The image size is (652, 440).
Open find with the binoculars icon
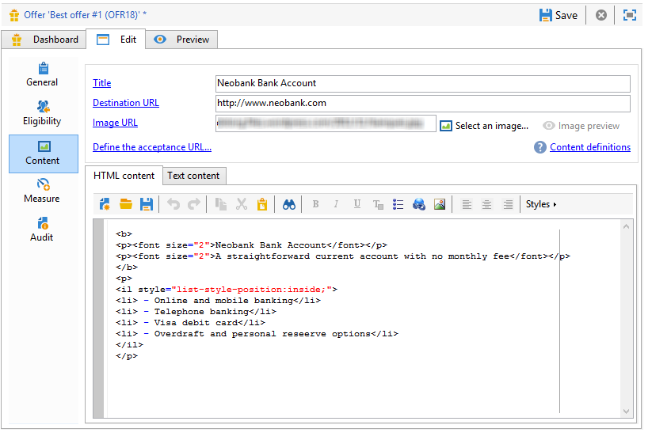(288, 204)
